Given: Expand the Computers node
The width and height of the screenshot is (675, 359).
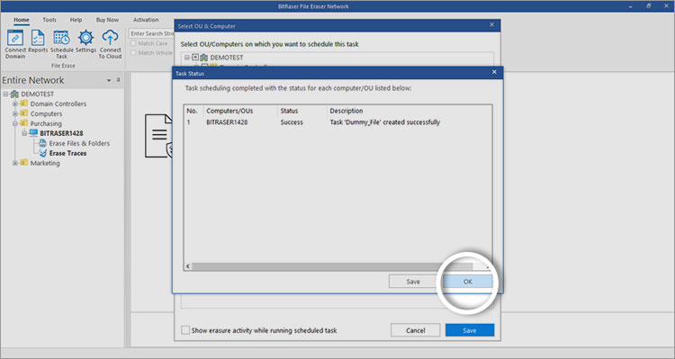Looking at the screenshot, I should [x=15, y=113].
